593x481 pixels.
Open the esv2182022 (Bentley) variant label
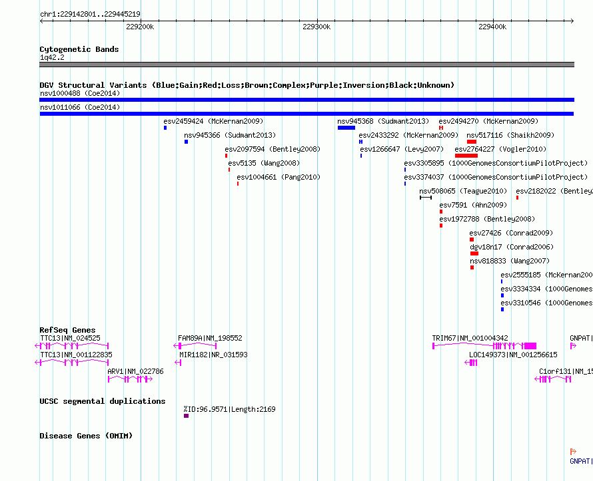(554, 191)
